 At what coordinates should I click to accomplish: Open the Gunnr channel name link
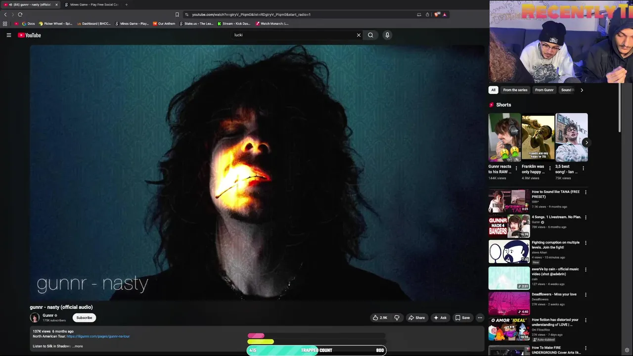coord(48,315)
